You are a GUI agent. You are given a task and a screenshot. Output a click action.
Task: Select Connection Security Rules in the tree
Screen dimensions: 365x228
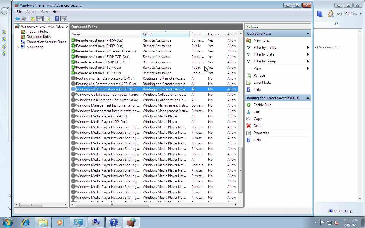46,42
